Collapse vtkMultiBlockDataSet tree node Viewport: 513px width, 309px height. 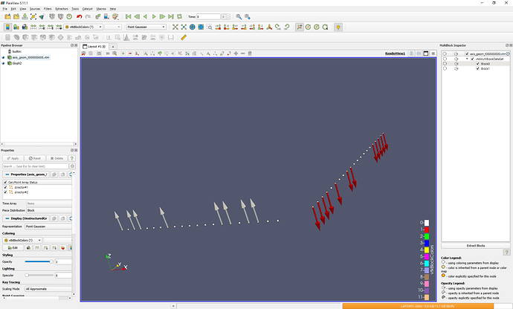coord(467,59)
